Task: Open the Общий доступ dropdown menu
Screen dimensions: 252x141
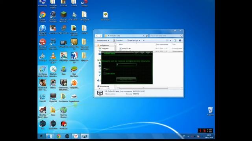Action: [x=133, y=40]
